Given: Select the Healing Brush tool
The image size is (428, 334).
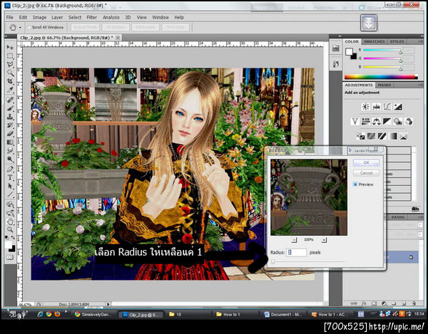Looking at the screenshot, I should click(x=10, y=100).
